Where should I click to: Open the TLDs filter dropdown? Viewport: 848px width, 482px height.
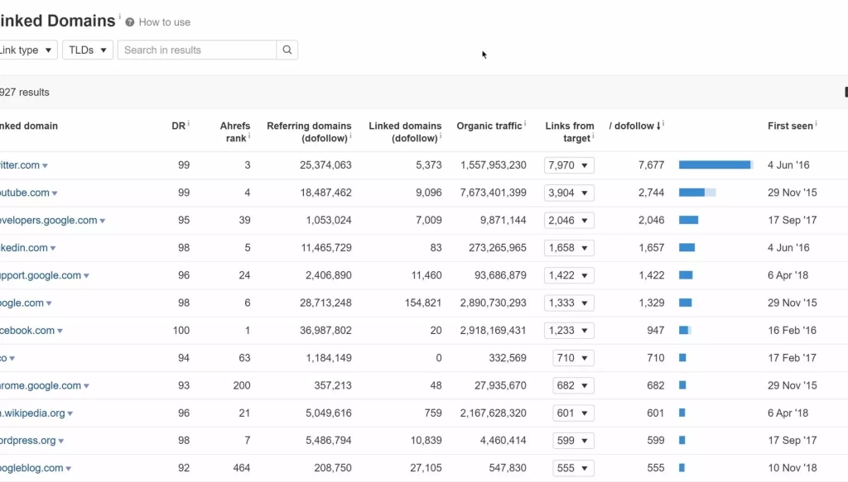click(88, 50)
